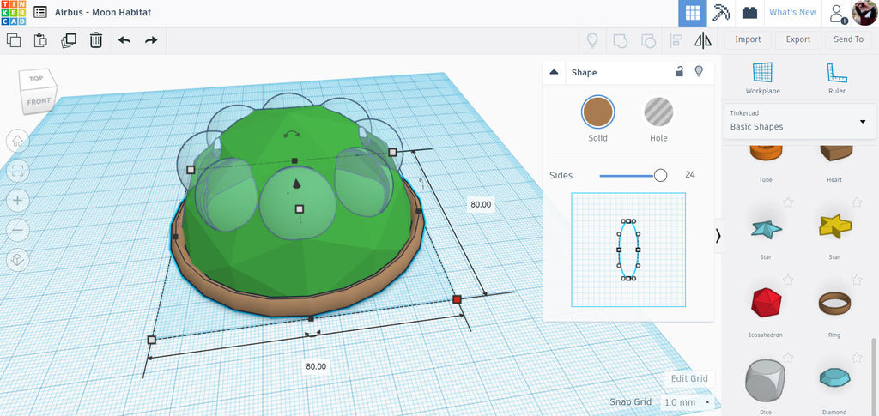879x416 pixels.
Task: Toggle the shape lock icon
Action: click(x=679, y=72)
